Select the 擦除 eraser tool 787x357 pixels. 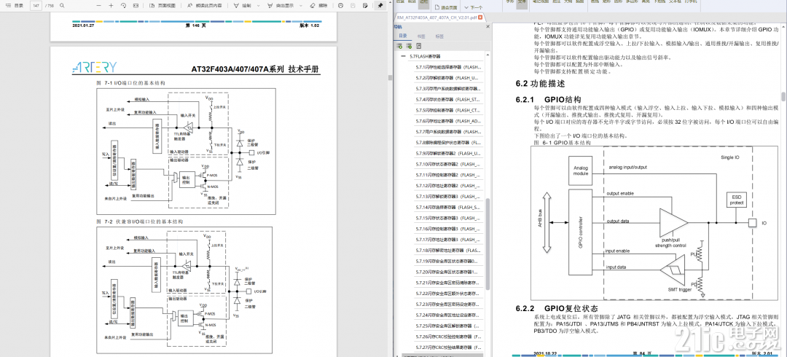pyautogui.click(x=318, y=6)
